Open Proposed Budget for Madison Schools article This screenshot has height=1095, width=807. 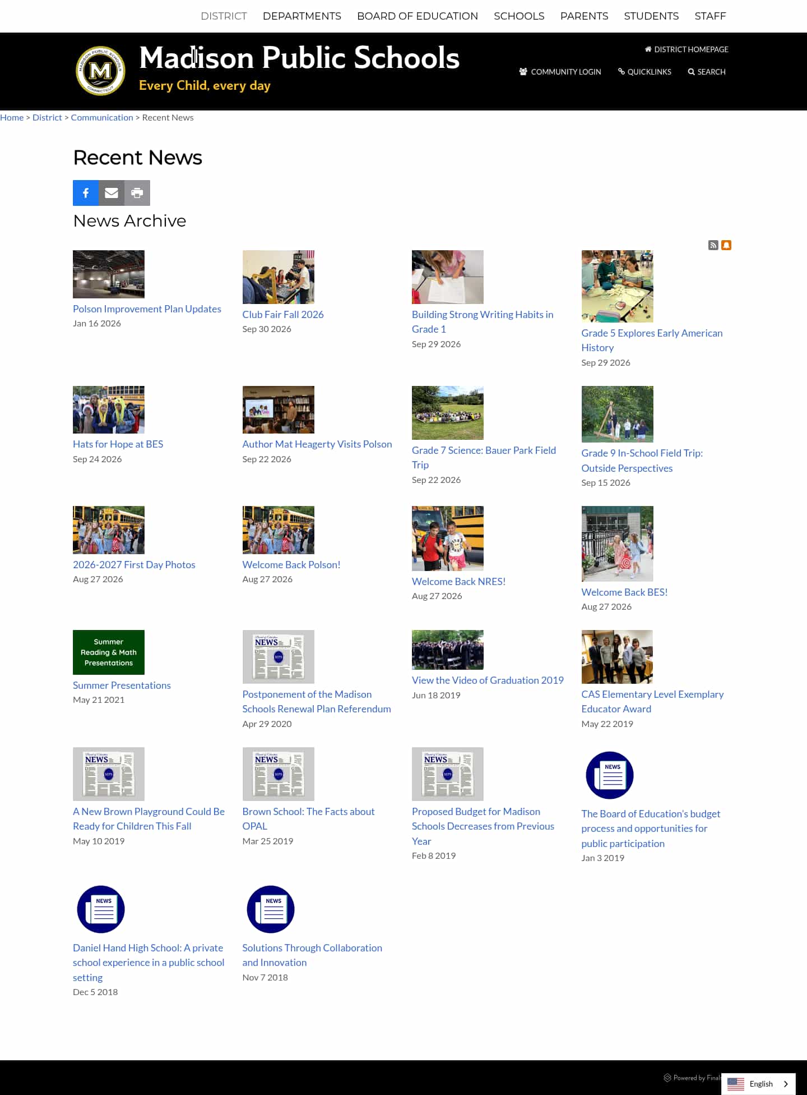(483, 826)
